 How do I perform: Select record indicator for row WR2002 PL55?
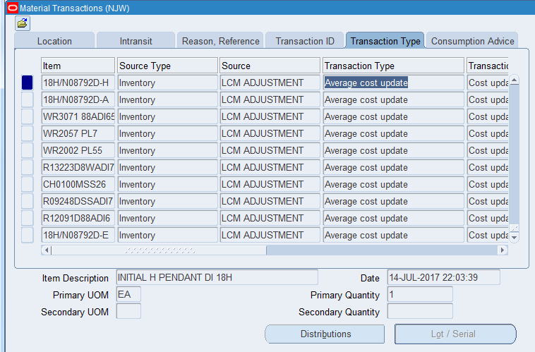(x=28, y=150)
